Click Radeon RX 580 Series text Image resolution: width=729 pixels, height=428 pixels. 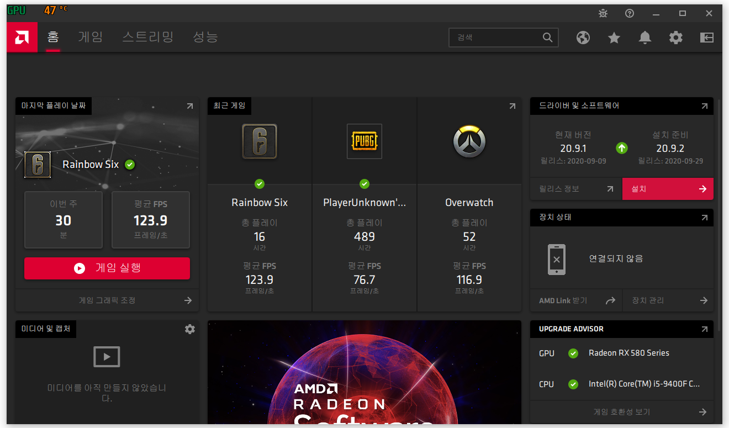pos(629,353)
